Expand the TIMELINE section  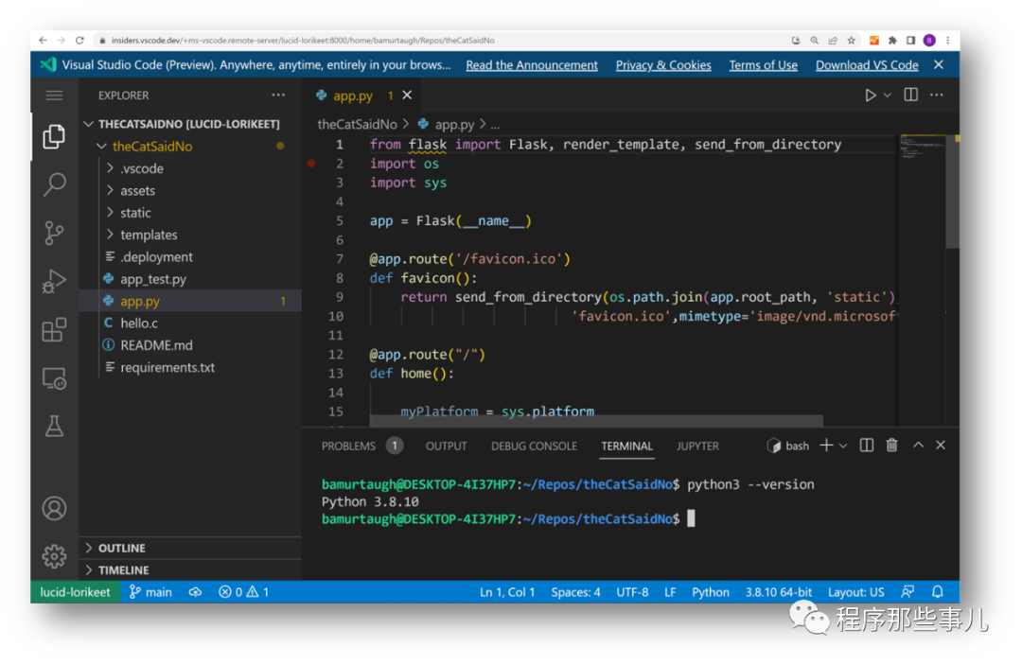click(191, 569)
